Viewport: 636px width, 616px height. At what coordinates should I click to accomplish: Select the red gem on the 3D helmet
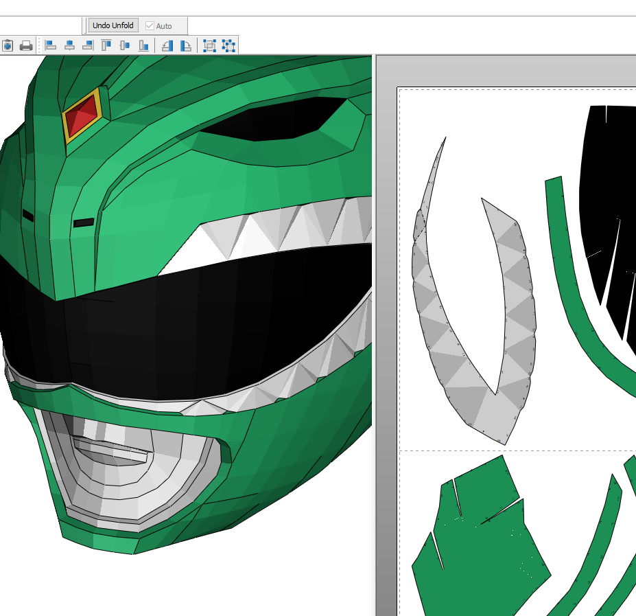(83, 115)
